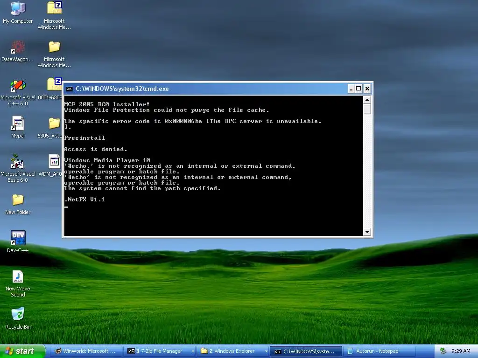The height and width of the screenshot is (358, 478).
Task: Open the New Folder desktop icon
Action: tap(18, 204)
